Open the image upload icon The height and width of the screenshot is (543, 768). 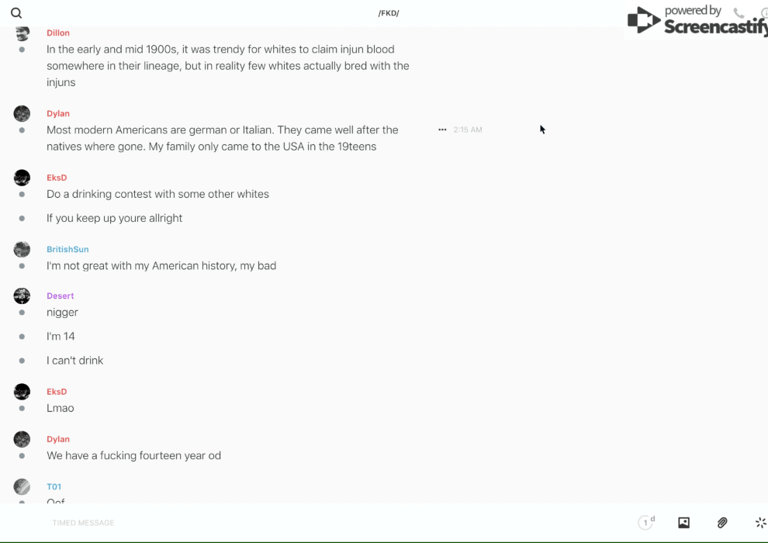683,523
